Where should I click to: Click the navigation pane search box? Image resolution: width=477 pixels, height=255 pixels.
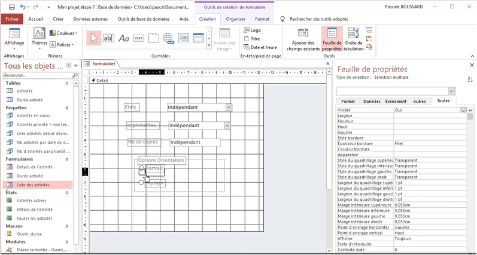click(37, 76)
